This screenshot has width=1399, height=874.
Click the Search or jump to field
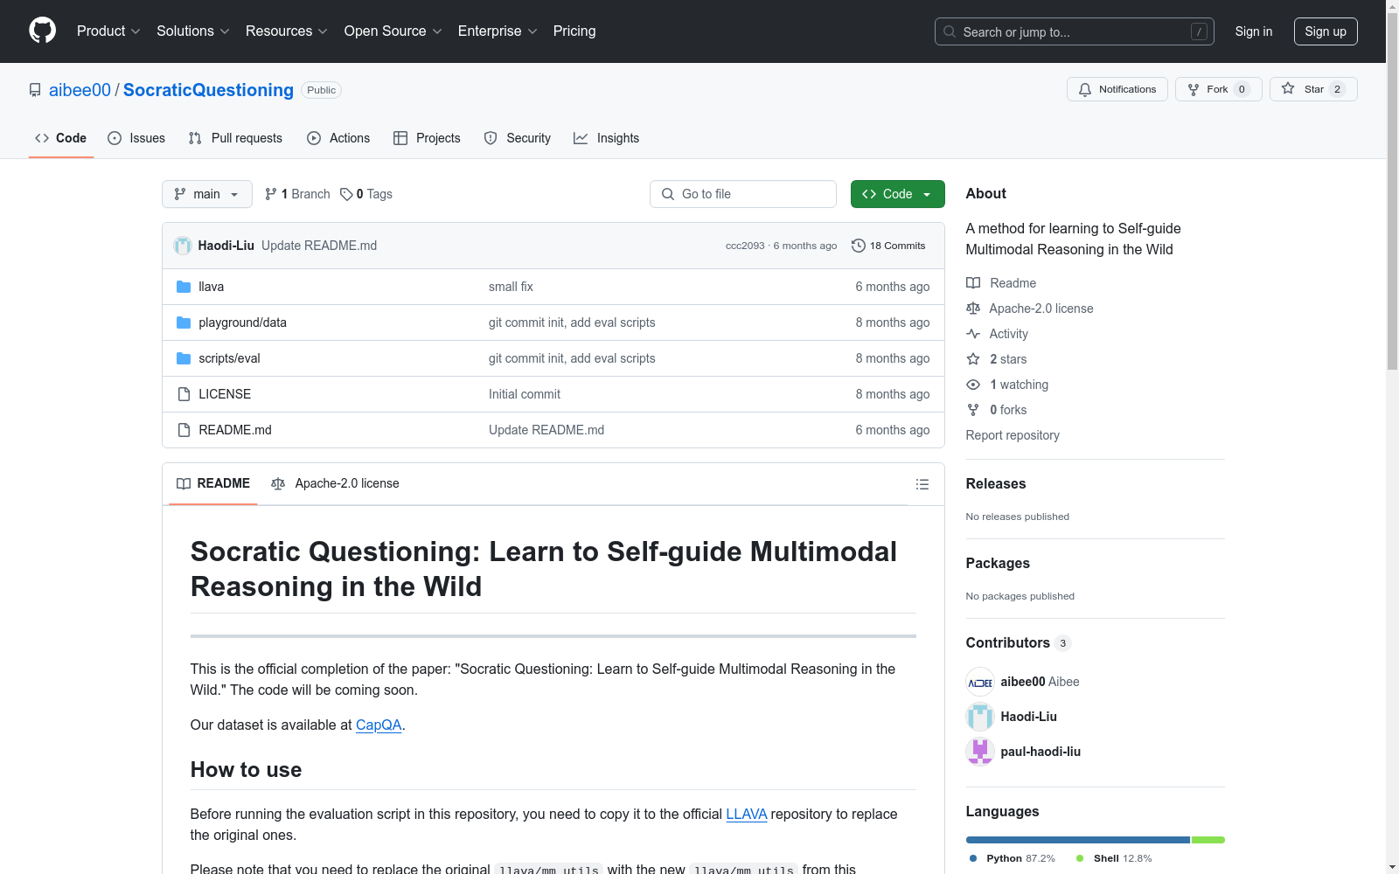1075,31
